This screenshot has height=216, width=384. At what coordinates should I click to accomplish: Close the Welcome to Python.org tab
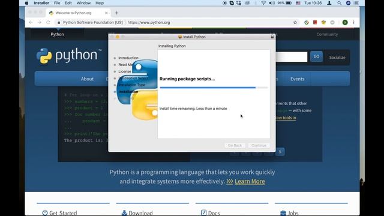click(106, 13)
